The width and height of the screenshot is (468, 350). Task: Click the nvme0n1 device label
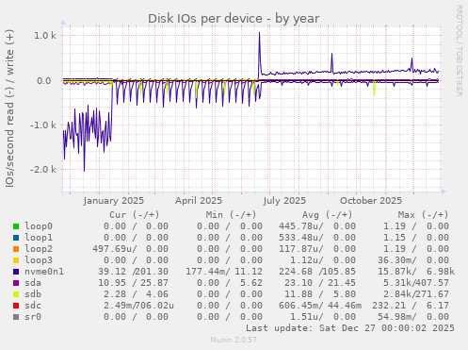coord(44,272)
